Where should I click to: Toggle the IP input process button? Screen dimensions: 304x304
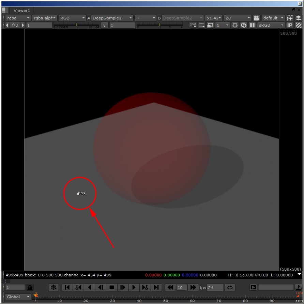[x=290, y=25]
